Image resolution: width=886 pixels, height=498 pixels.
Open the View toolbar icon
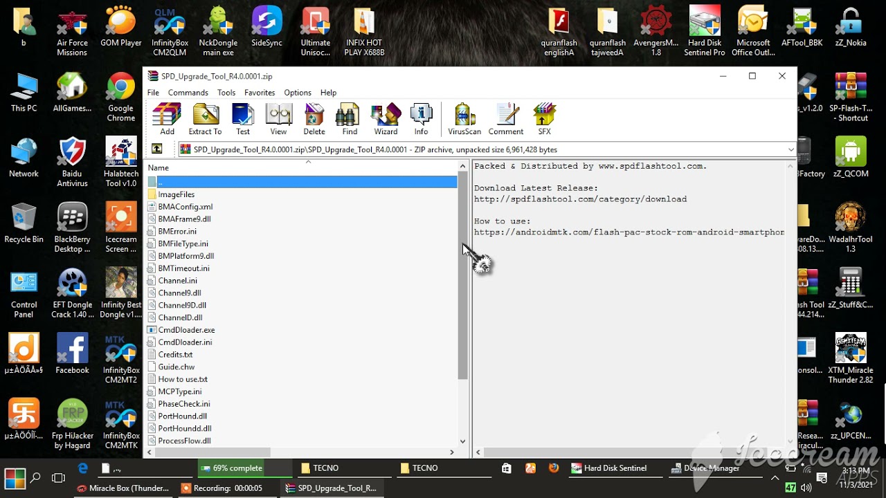tap(278, 119)
